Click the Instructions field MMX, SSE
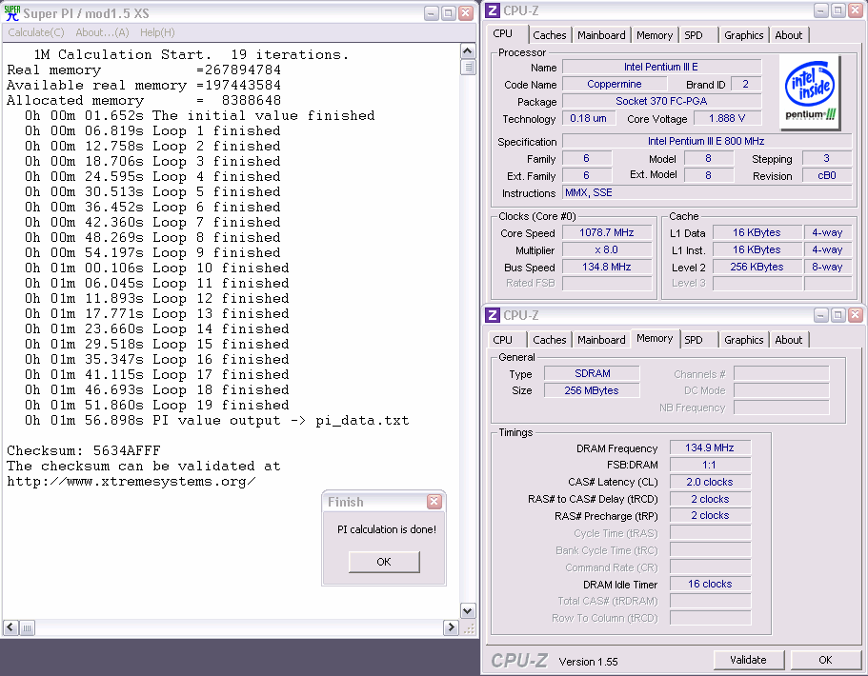This screenshot has height=676, width=868. pyautogui.click(x=707, y=192)
